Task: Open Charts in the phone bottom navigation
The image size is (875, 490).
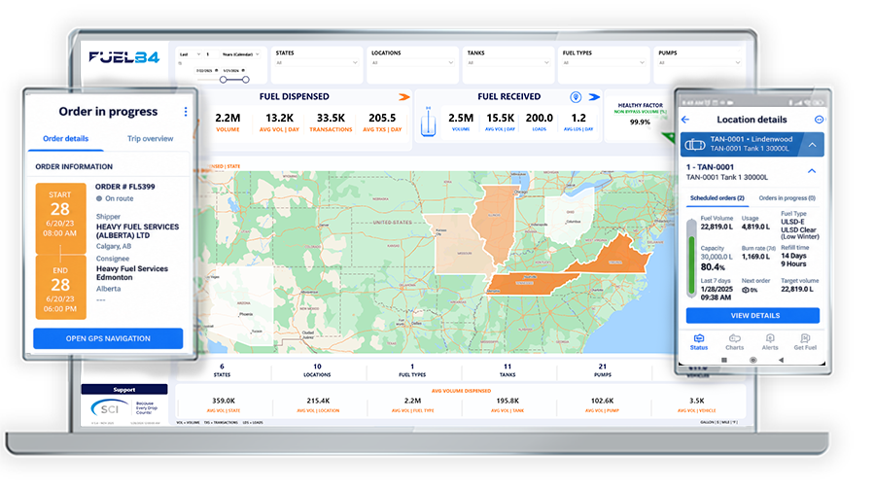Action: pos(734,342)
